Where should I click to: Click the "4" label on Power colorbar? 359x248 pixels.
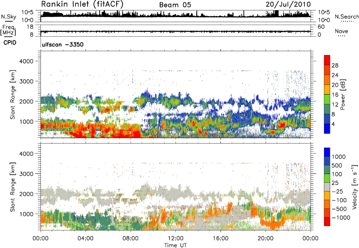(x=333, y=124)
